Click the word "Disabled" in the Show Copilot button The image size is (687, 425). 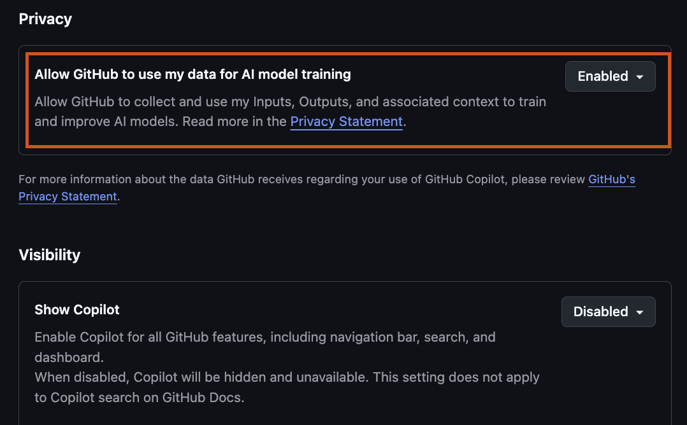pyautogui.click(x=600, y=312)
